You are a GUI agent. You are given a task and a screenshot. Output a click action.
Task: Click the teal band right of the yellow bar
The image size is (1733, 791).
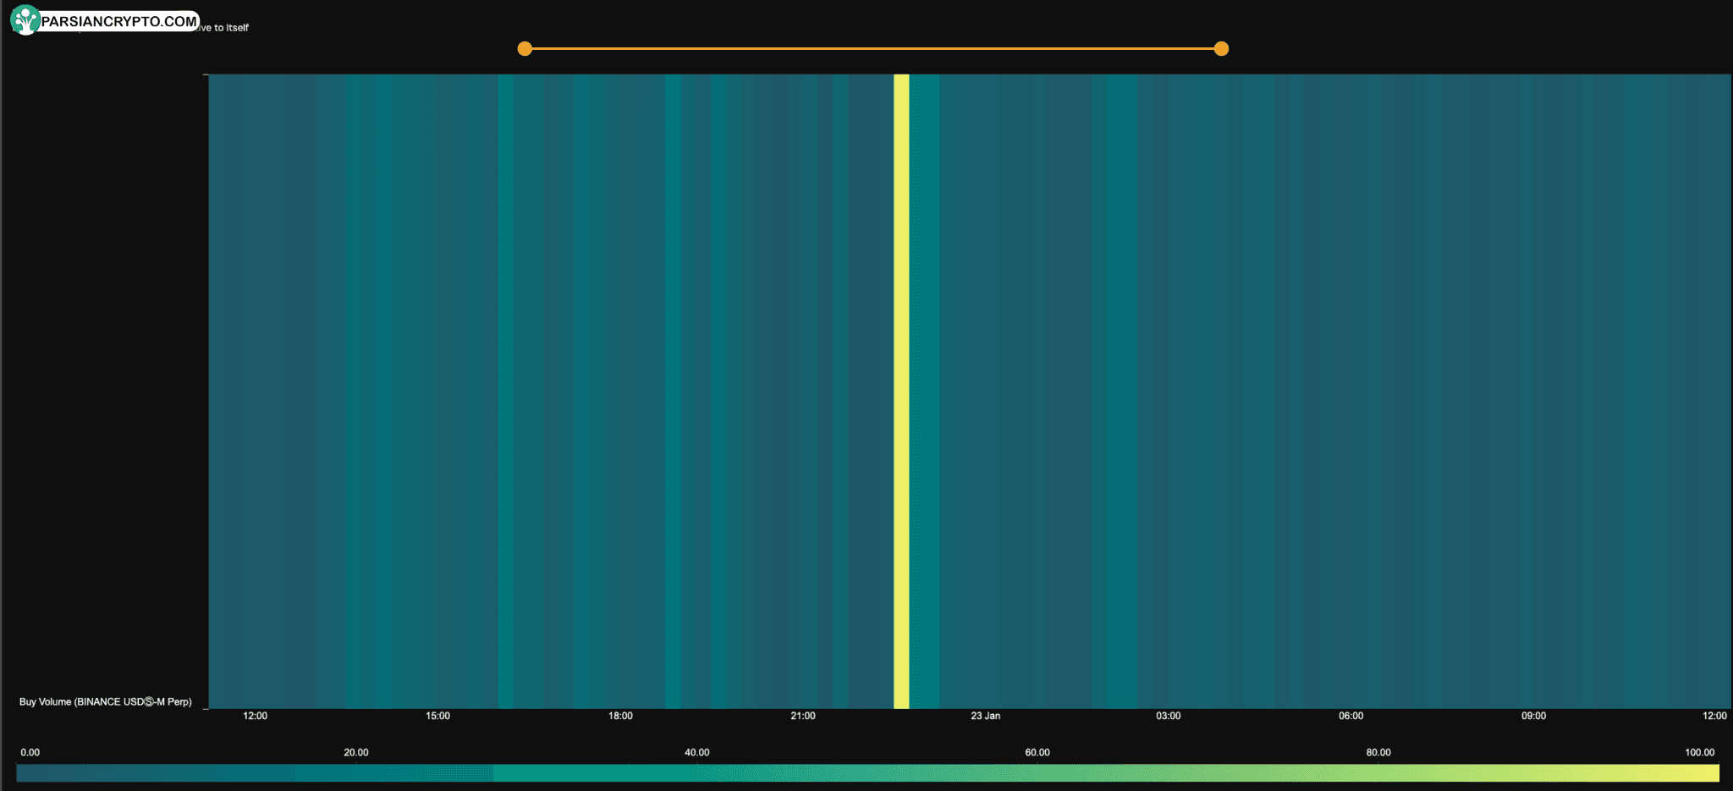click(x=924, y=389)
